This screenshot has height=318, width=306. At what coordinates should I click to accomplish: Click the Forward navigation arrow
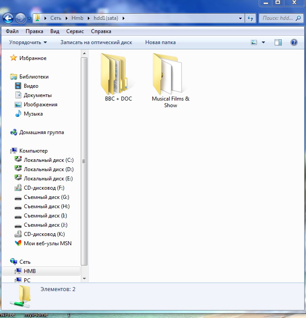pos(20,19)
